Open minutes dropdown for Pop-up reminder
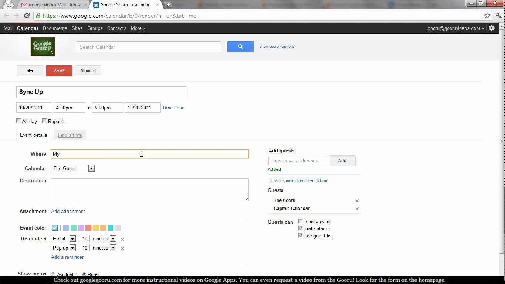This screenshot has height=284, width=505. click(x=103, y=248)
